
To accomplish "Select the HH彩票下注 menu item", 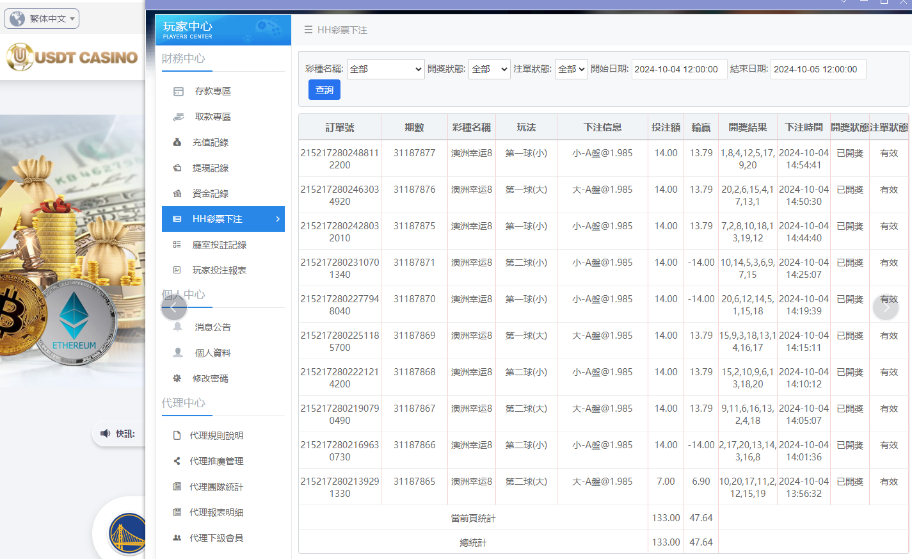I will [218, 219].
